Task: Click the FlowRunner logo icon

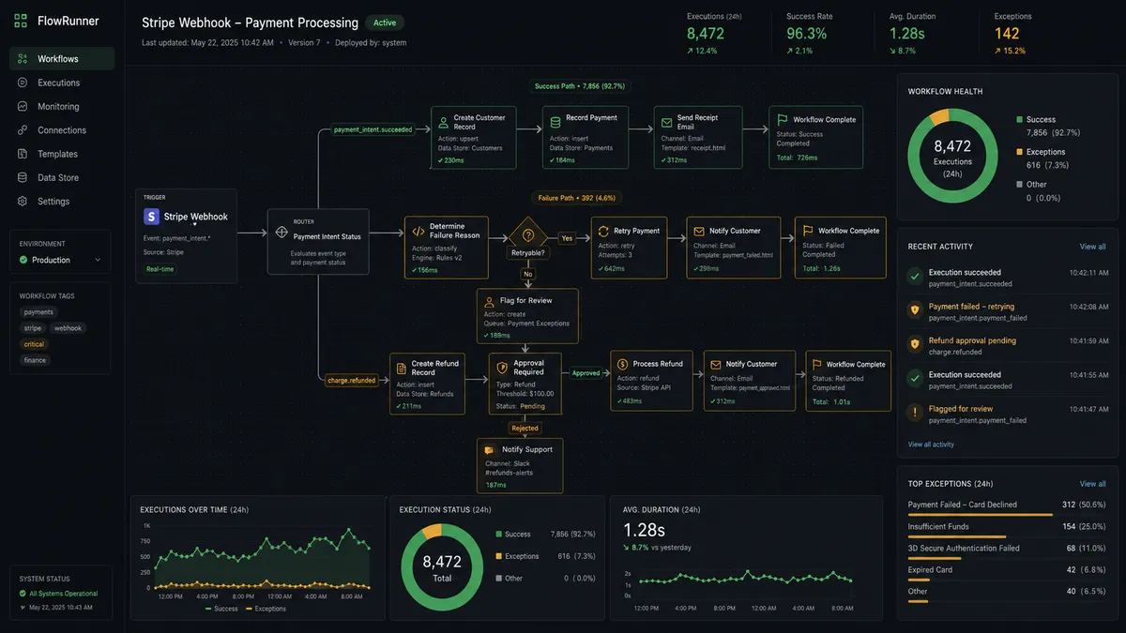Action: click(21, 21)
